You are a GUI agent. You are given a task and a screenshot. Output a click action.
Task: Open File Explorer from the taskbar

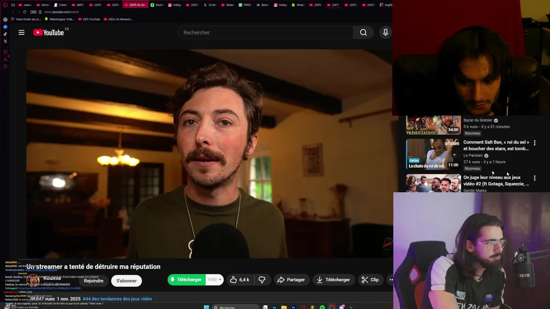tap(284, 307)
